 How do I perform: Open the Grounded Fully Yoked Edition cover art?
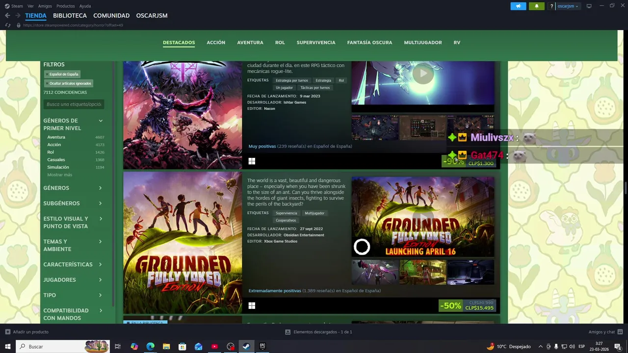tap(183, 243)
